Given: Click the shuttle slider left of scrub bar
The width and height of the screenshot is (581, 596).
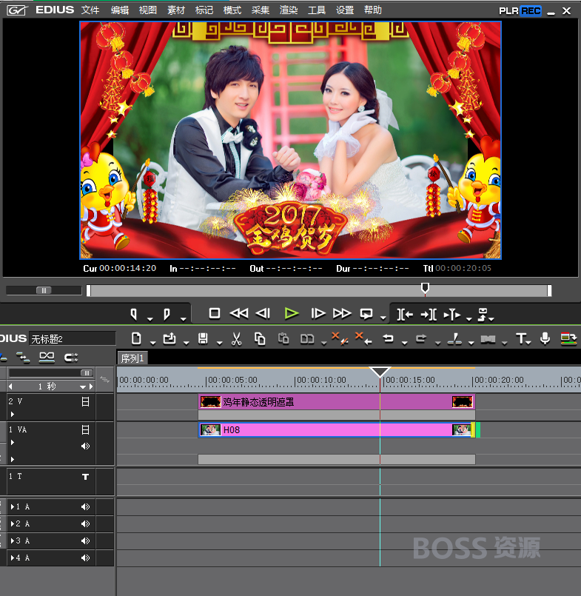Looking at the screenshot, I should click(44, 290).
